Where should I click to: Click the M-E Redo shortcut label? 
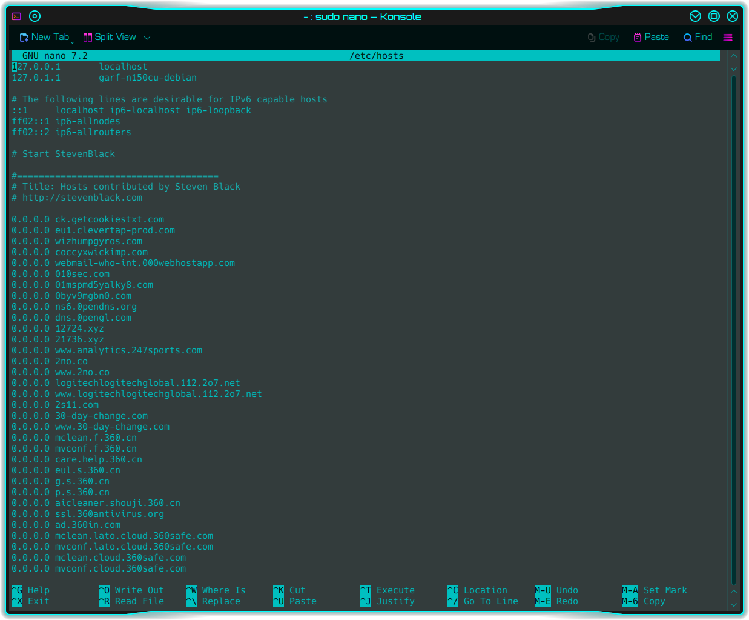(x=556, y=601)
